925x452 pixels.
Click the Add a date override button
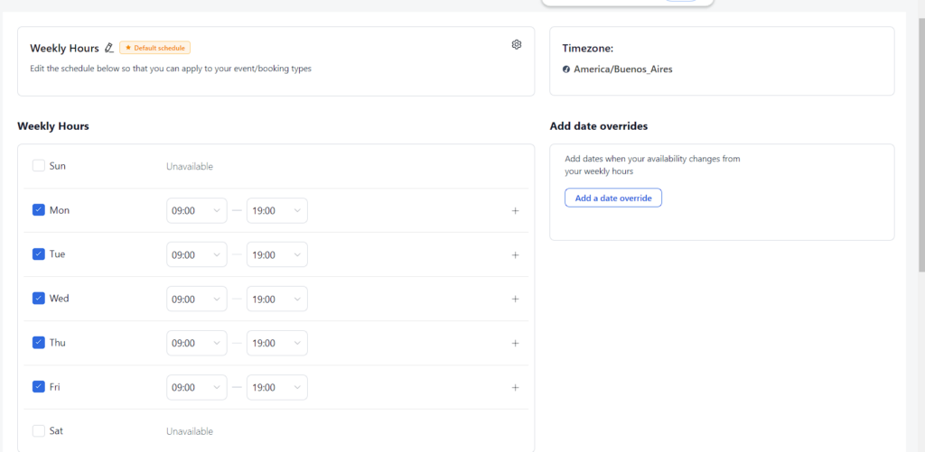coord(613,198)
